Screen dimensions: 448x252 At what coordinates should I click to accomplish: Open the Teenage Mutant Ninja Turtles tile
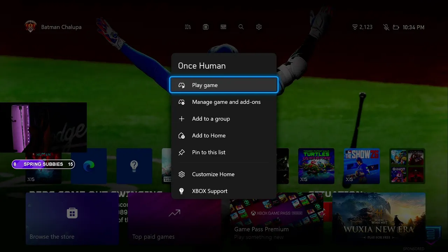(x=316, y=166)
